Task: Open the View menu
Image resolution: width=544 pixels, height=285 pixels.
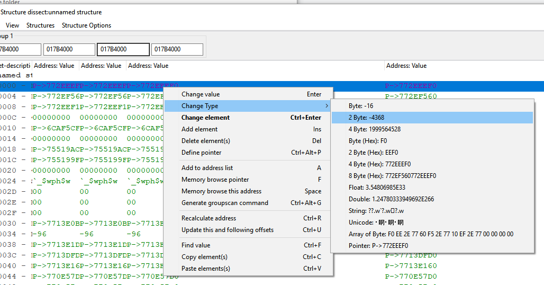Action: 12,25
